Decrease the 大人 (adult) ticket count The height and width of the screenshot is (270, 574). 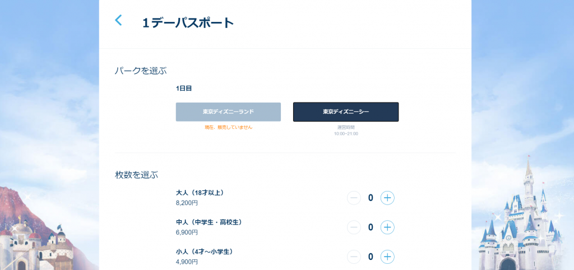pyautogui.click(x=354, y=198)
